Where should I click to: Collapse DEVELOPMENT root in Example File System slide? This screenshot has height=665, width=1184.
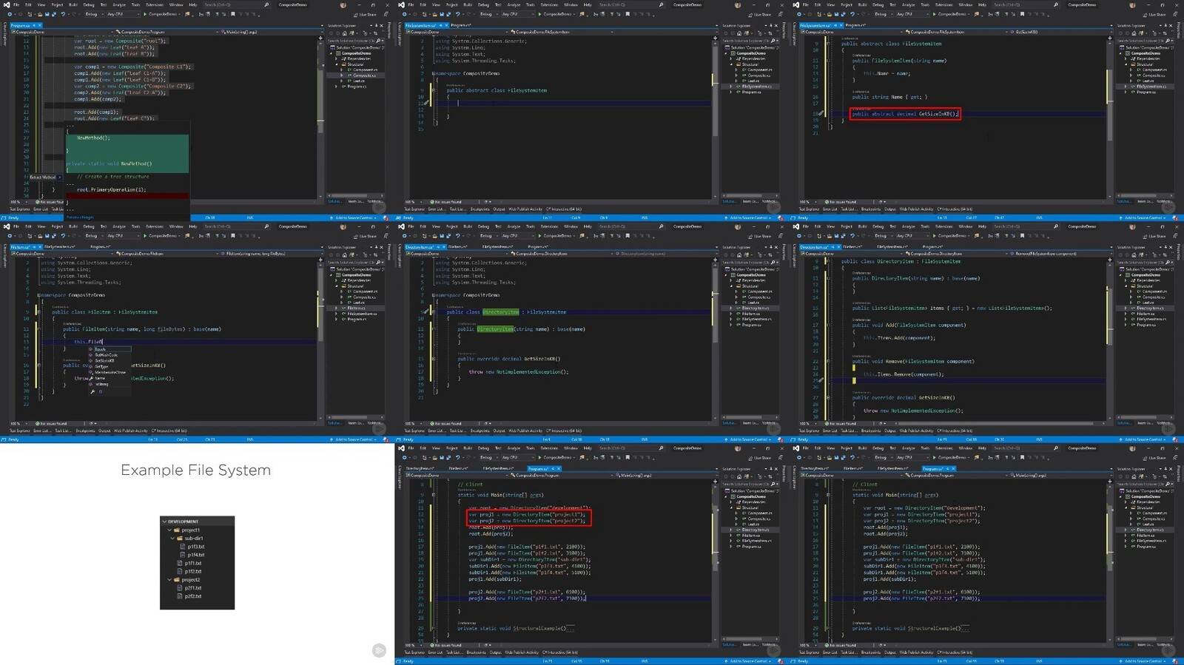tap(164, 521)
